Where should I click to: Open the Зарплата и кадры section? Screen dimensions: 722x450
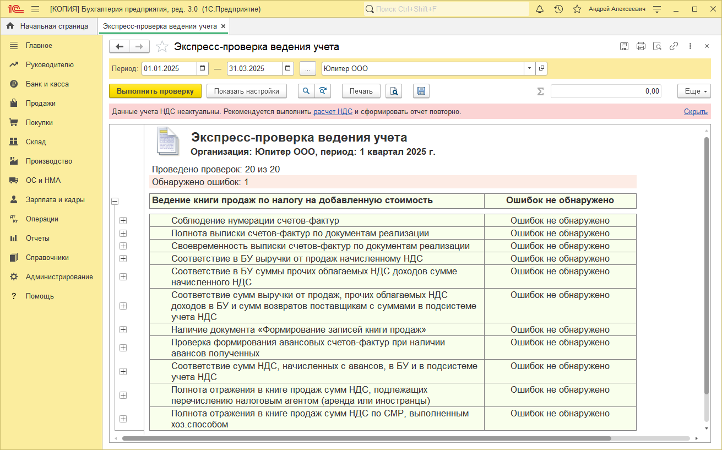tap(55, 200)
